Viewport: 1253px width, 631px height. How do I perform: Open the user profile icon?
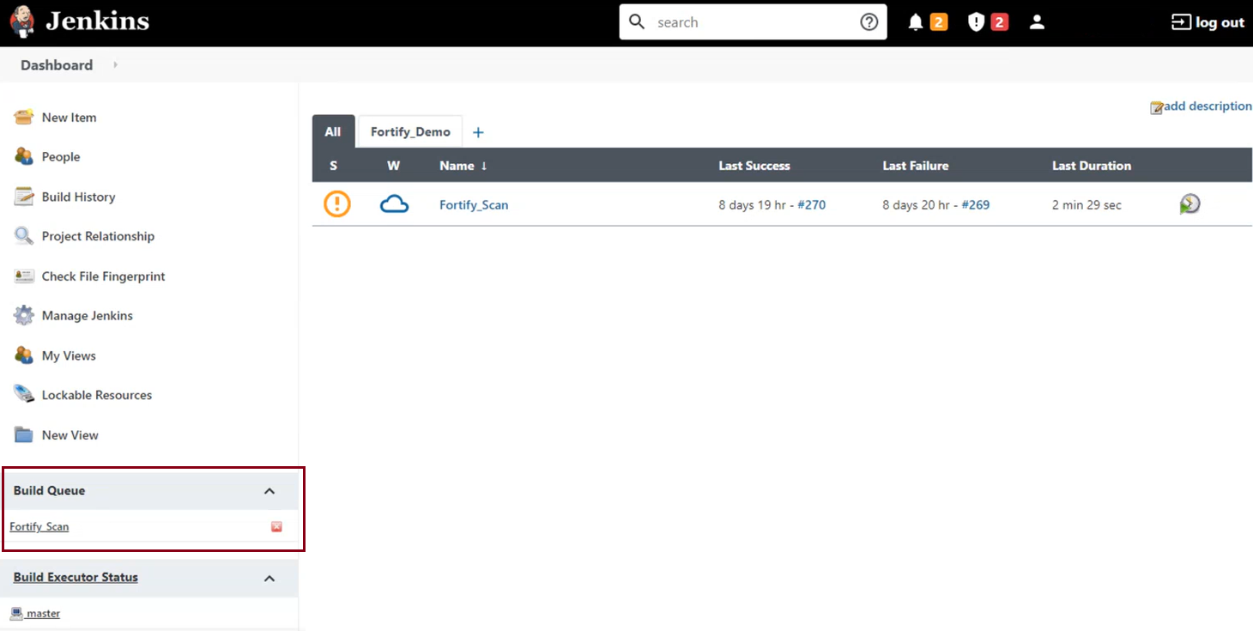point(1037,22)
